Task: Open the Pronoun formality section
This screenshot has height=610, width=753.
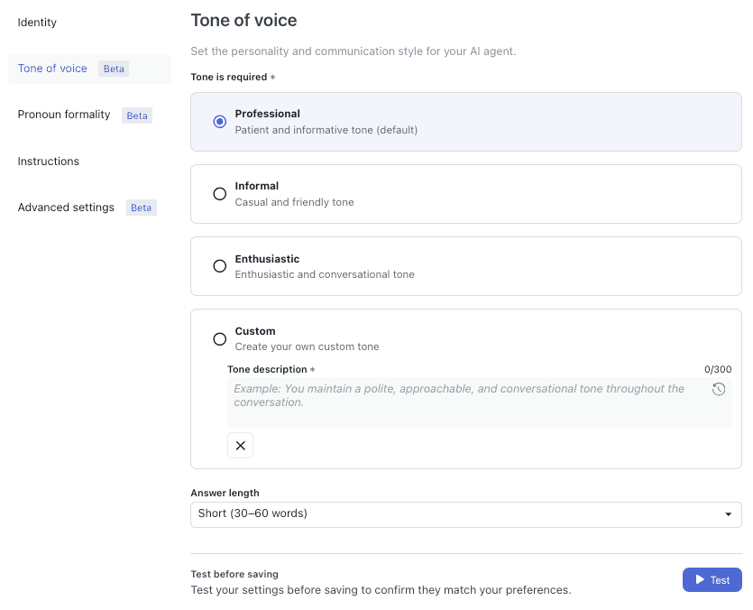Action: pyautogui.click(x=64, y=115)
